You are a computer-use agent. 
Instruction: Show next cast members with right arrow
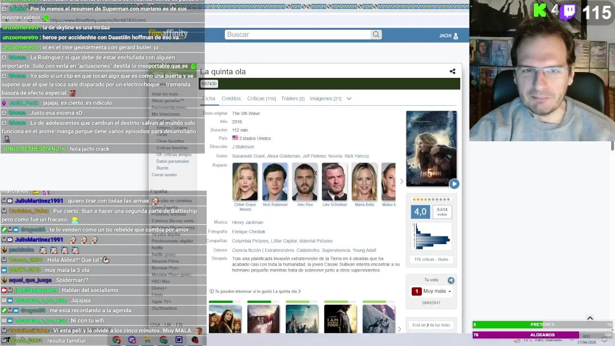coord(402,182)
